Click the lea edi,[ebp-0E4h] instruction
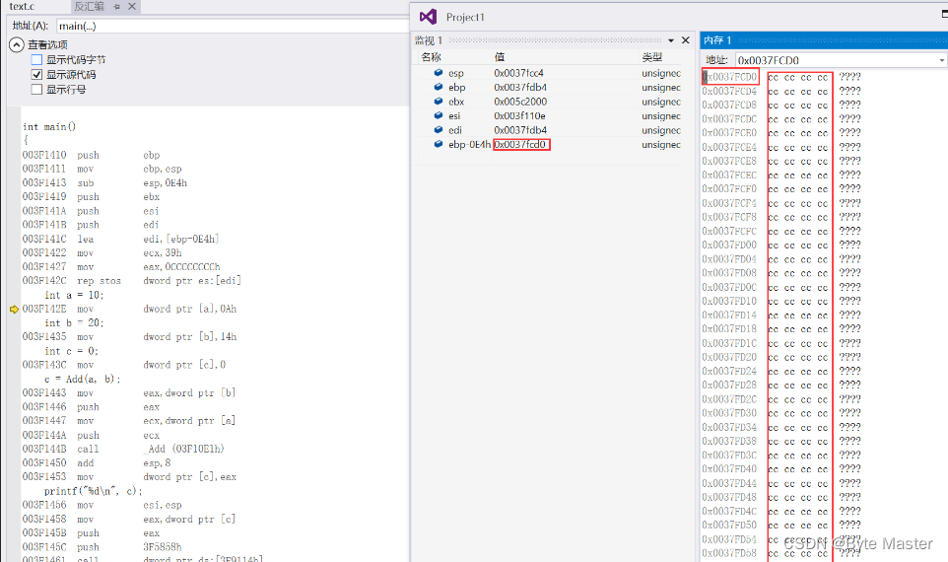Screen dimensions: 948x562 pyautogui.click(x=121, y=239)
